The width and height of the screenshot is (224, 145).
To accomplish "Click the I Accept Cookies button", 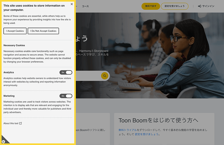I will point(15,31).
